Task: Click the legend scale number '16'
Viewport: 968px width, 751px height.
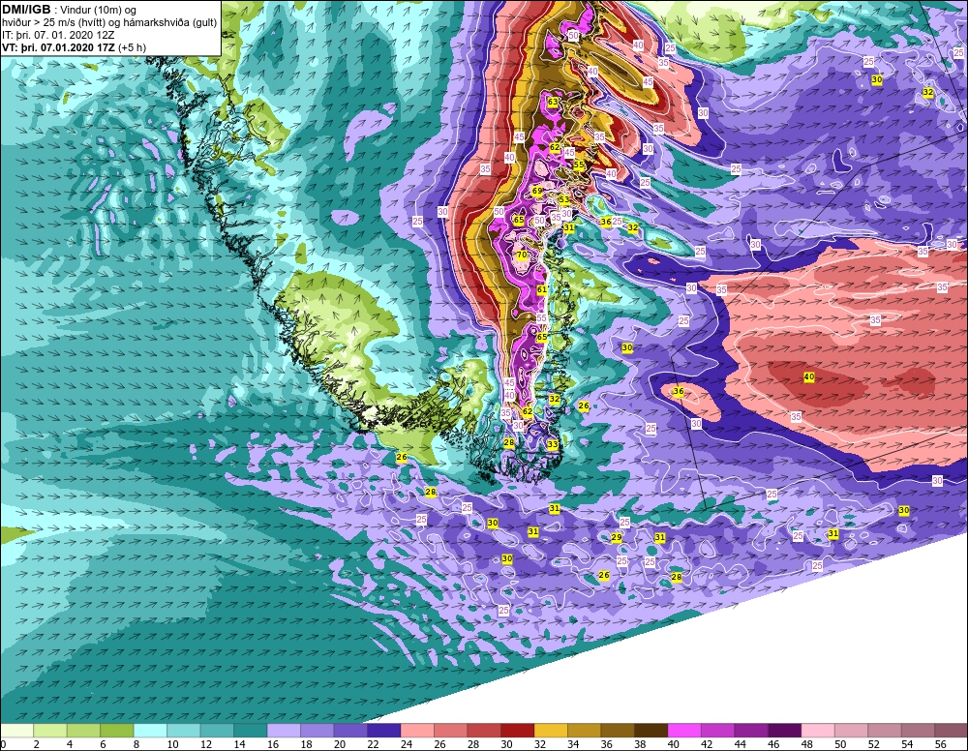Action: 272,745
